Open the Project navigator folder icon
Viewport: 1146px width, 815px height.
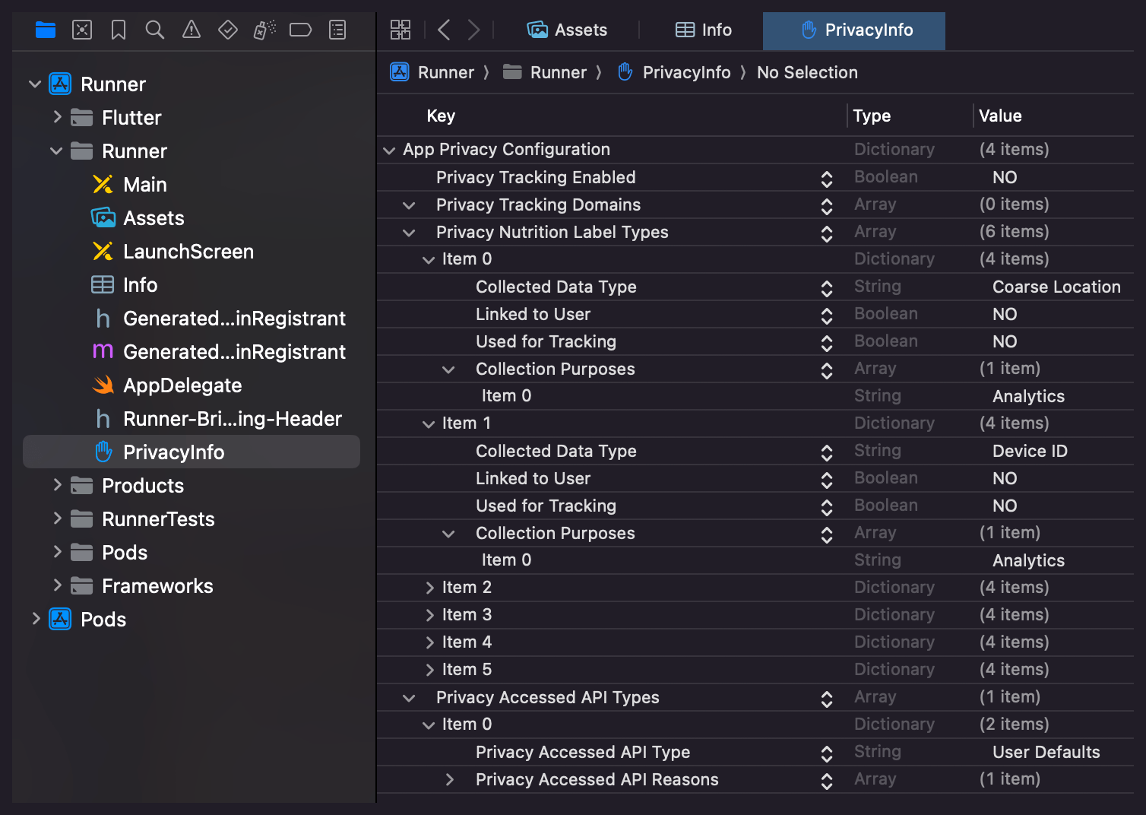click(x=46, y=30)
